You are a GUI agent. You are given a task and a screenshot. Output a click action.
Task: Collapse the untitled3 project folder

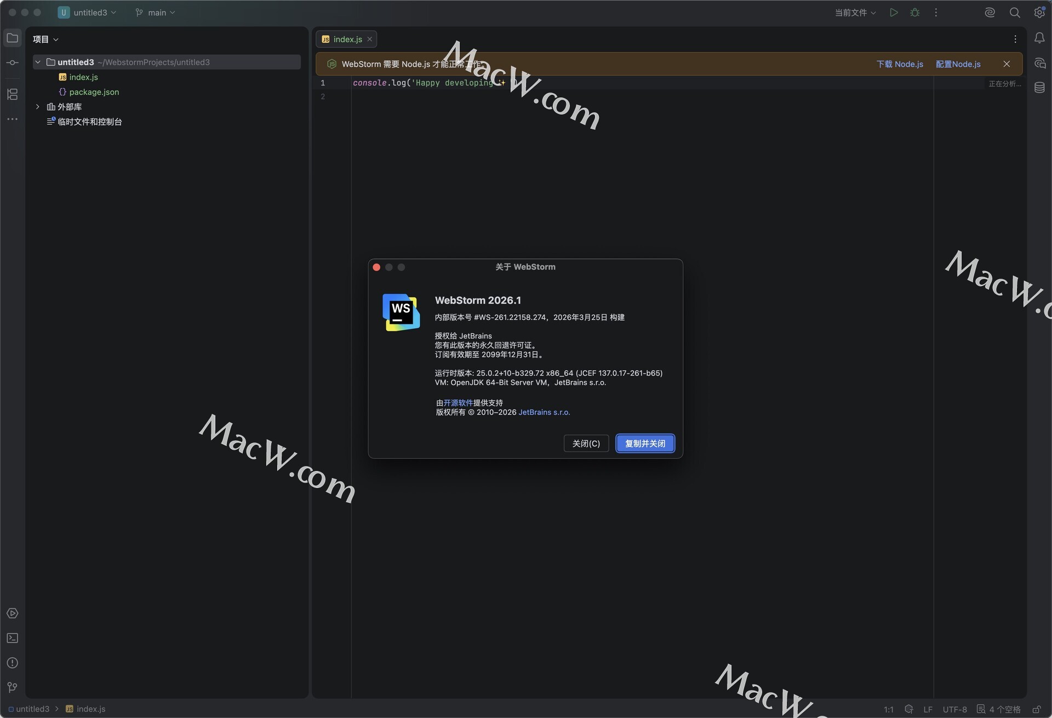[x=38, y=62]
